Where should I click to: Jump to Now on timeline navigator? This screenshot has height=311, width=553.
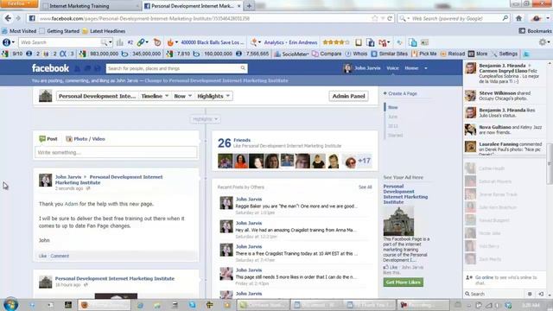coord(392,107)
